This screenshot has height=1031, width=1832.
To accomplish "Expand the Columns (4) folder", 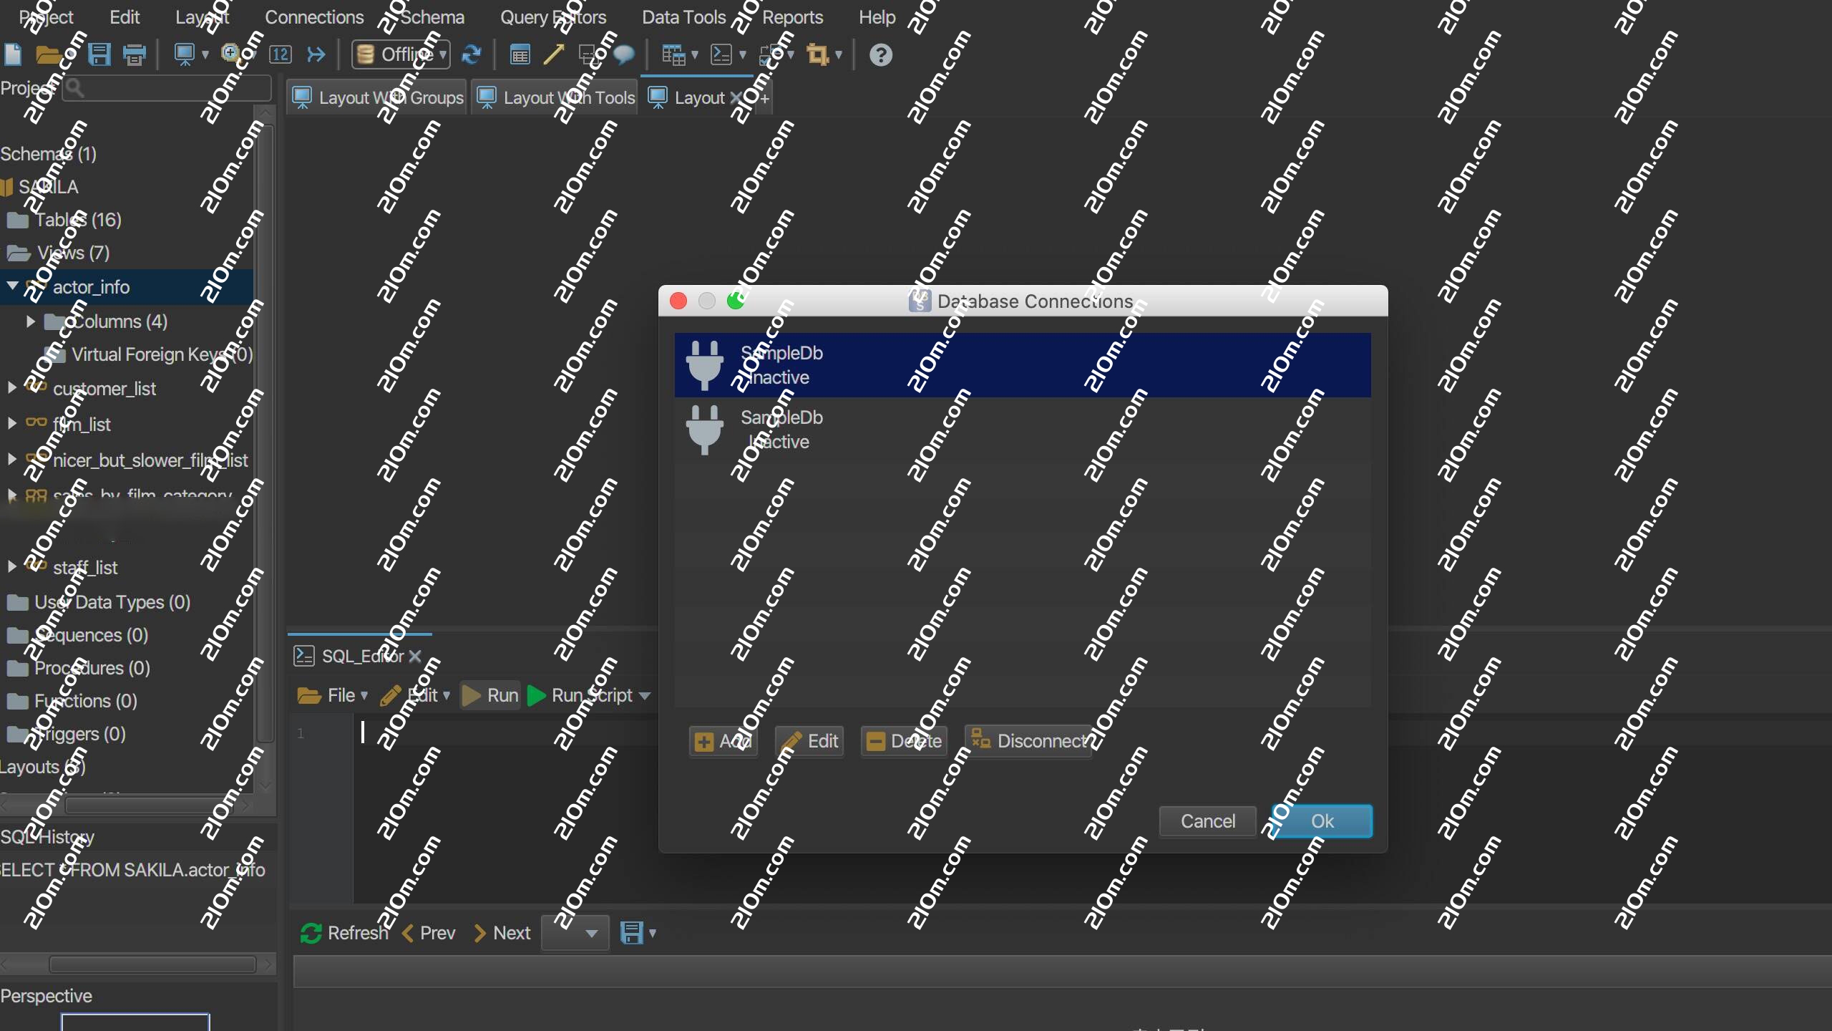I will pos(31,321).
